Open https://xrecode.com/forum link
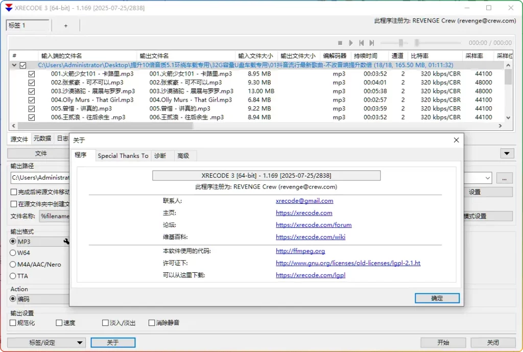Image resolution: width=523 pixels, height=352 pixels. (x=314, y=225)
